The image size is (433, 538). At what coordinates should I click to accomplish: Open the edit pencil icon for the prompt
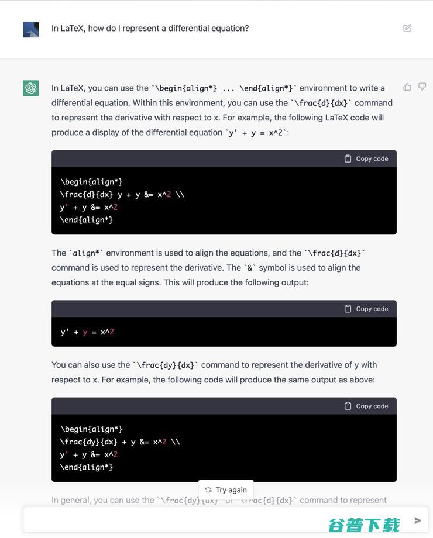[x=407, y=27]
